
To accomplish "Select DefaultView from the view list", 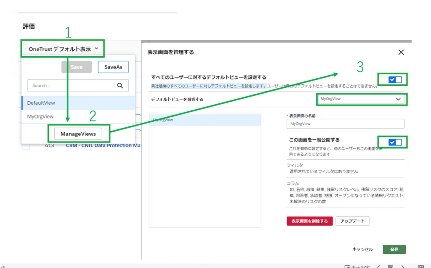I will tap(41, 102).
